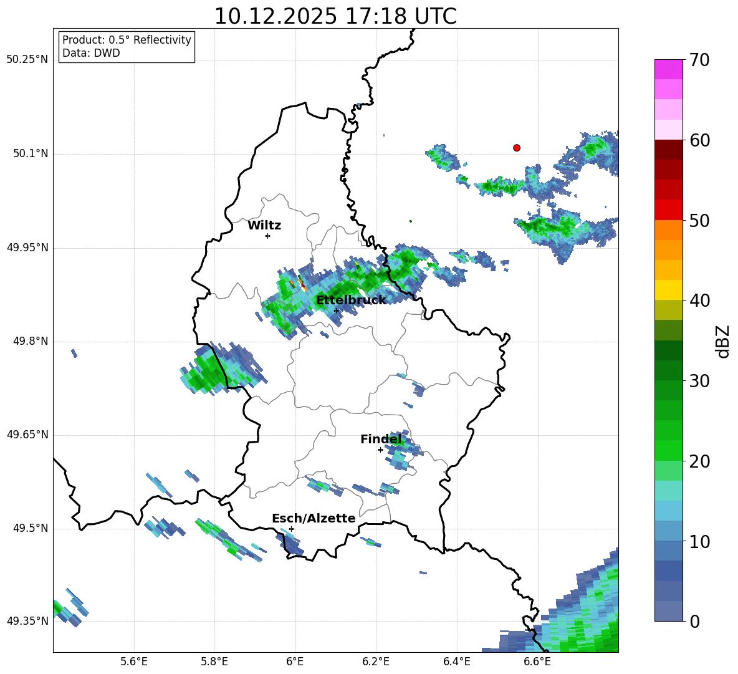Click the 6.4°E longitude label
Viewport: 738px width, 674px height.
tap(456, 662)
